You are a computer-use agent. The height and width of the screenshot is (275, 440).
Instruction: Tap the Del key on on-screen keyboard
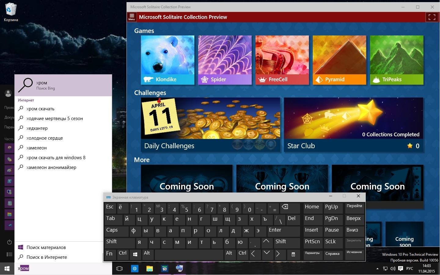[293, 220]
